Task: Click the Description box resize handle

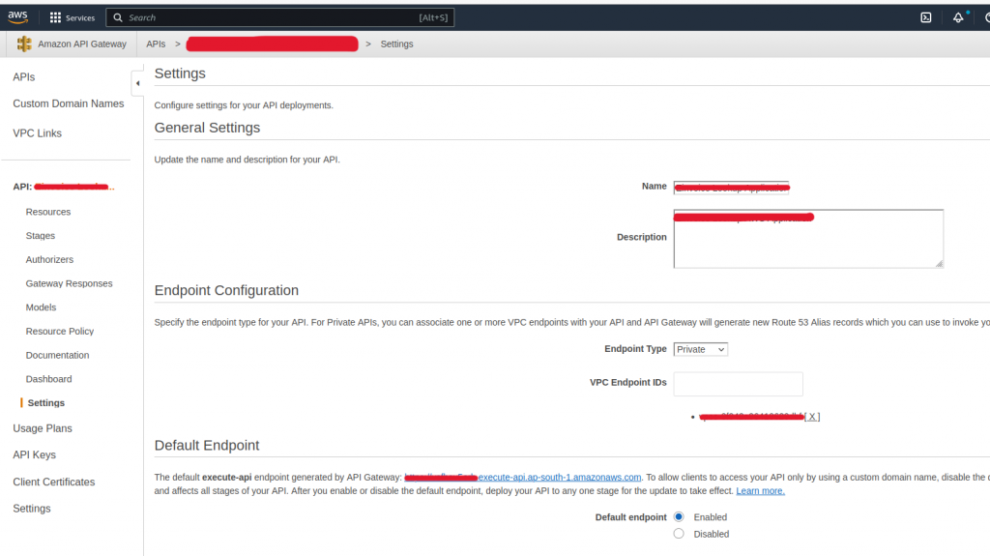Action: tap(939, 263)
